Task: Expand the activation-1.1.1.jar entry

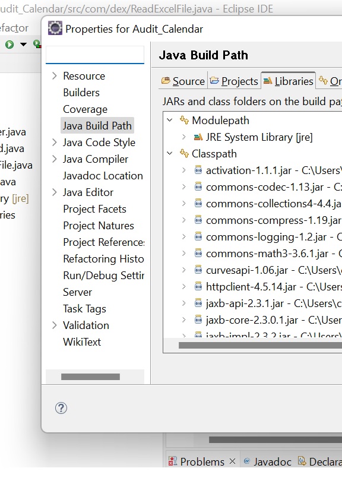Action: pyautogui.click(x=184, y=170)
